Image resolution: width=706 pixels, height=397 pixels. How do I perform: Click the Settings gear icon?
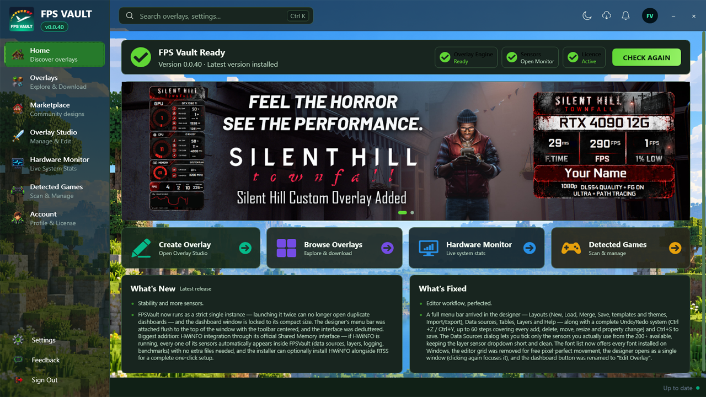[x=18, y=340]
